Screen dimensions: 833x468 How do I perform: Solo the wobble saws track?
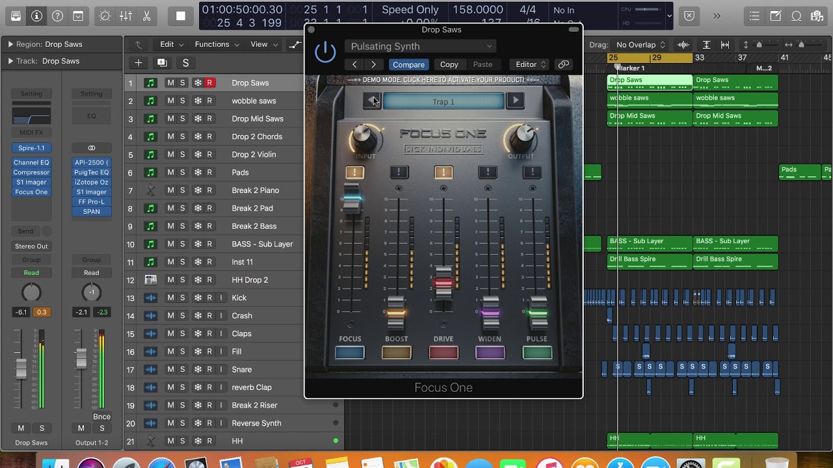coord(183,101)
